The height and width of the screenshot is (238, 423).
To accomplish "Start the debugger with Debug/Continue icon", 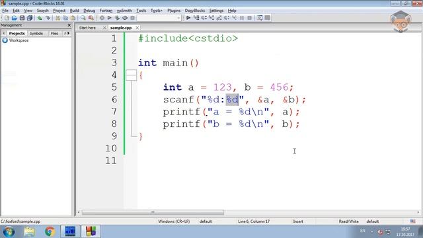I will (x=188, y=18).
